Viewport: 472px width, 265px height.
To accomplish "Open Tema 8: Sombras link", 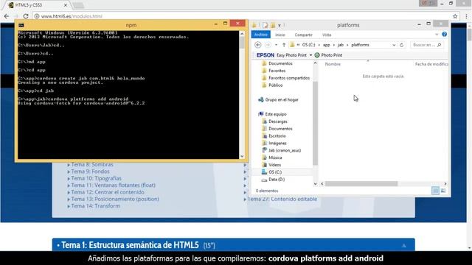I will [x=92, y=165].
